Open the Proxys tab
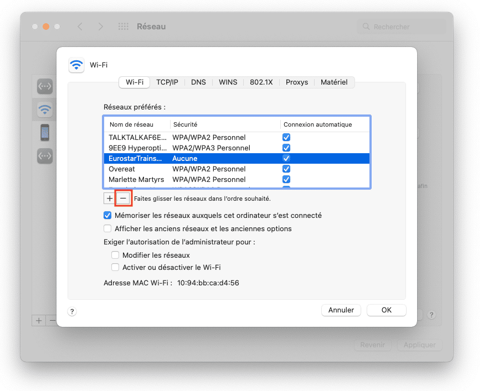Screen dimensions: 483x391 [297, 82]
